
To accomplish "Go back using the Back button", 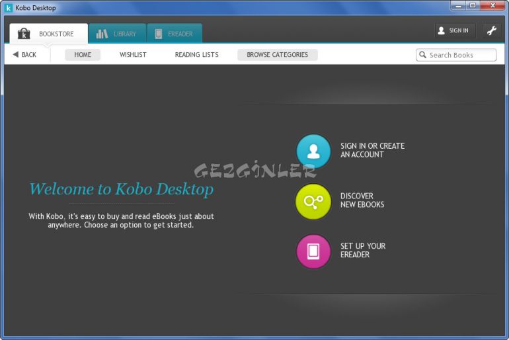I will tap(24, 54).
